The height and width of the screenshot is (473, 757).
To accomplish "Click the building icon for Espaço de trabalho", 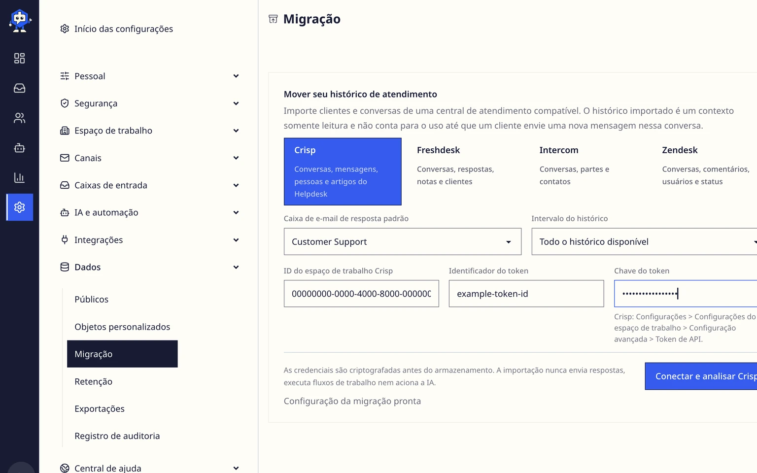I will pyautogui.click(x=65, y=131).
